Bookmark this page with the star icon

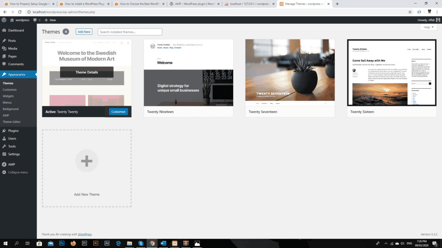click(410, 12)
